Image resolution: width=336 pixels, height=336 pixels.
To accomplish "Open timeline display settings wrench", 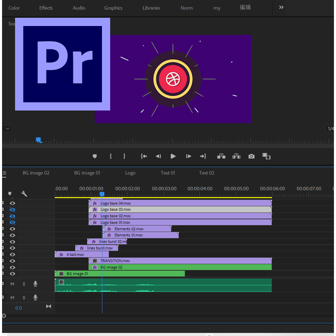I will pos(24,194).
